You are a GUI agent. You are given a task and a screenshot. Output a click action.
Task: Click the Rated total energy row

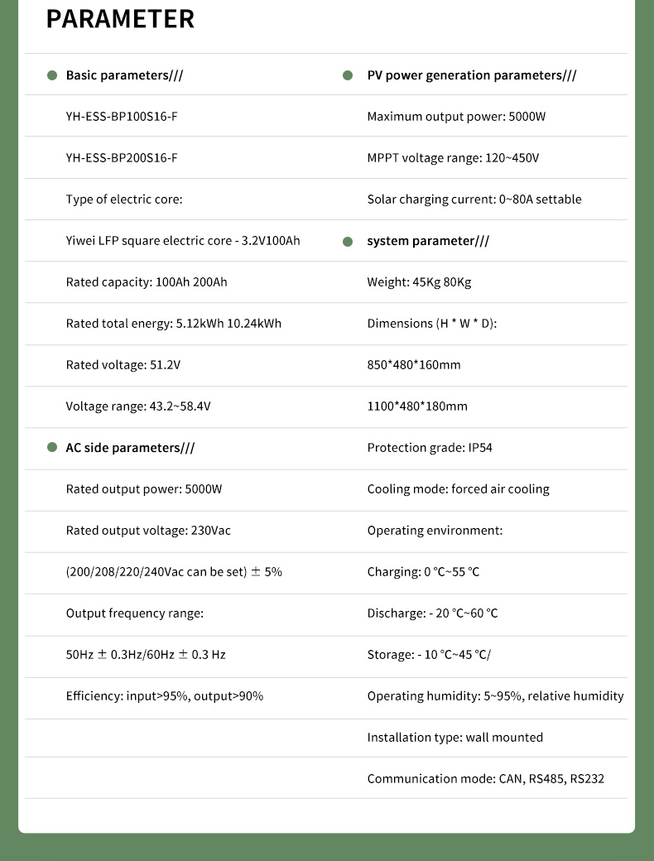click(x=174, y=324)
